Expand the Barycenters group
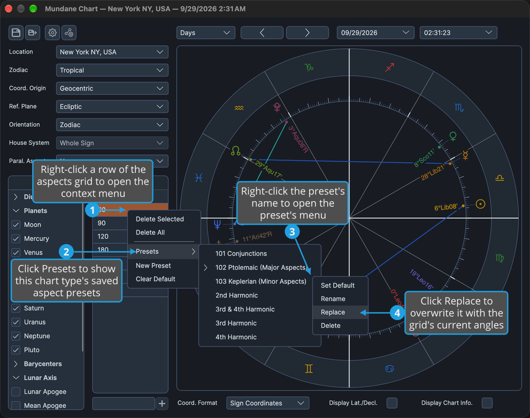The width and height of the screenshot is (530, 418). [16, 364]
